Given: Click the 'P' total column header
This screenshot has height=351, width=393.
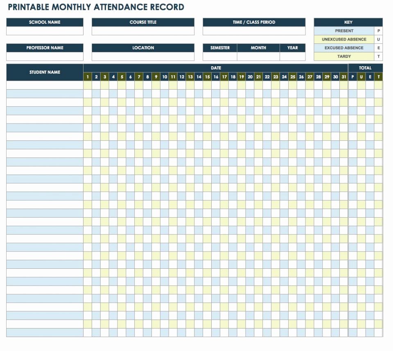Looking at the screenshot, I should 352,76.
